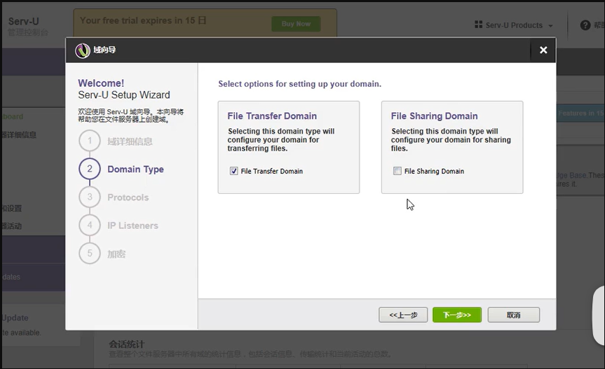This screenshot has width=605, height=369.
Task: Select step 2 circle Domain Type
Action: tap(90, 169)
